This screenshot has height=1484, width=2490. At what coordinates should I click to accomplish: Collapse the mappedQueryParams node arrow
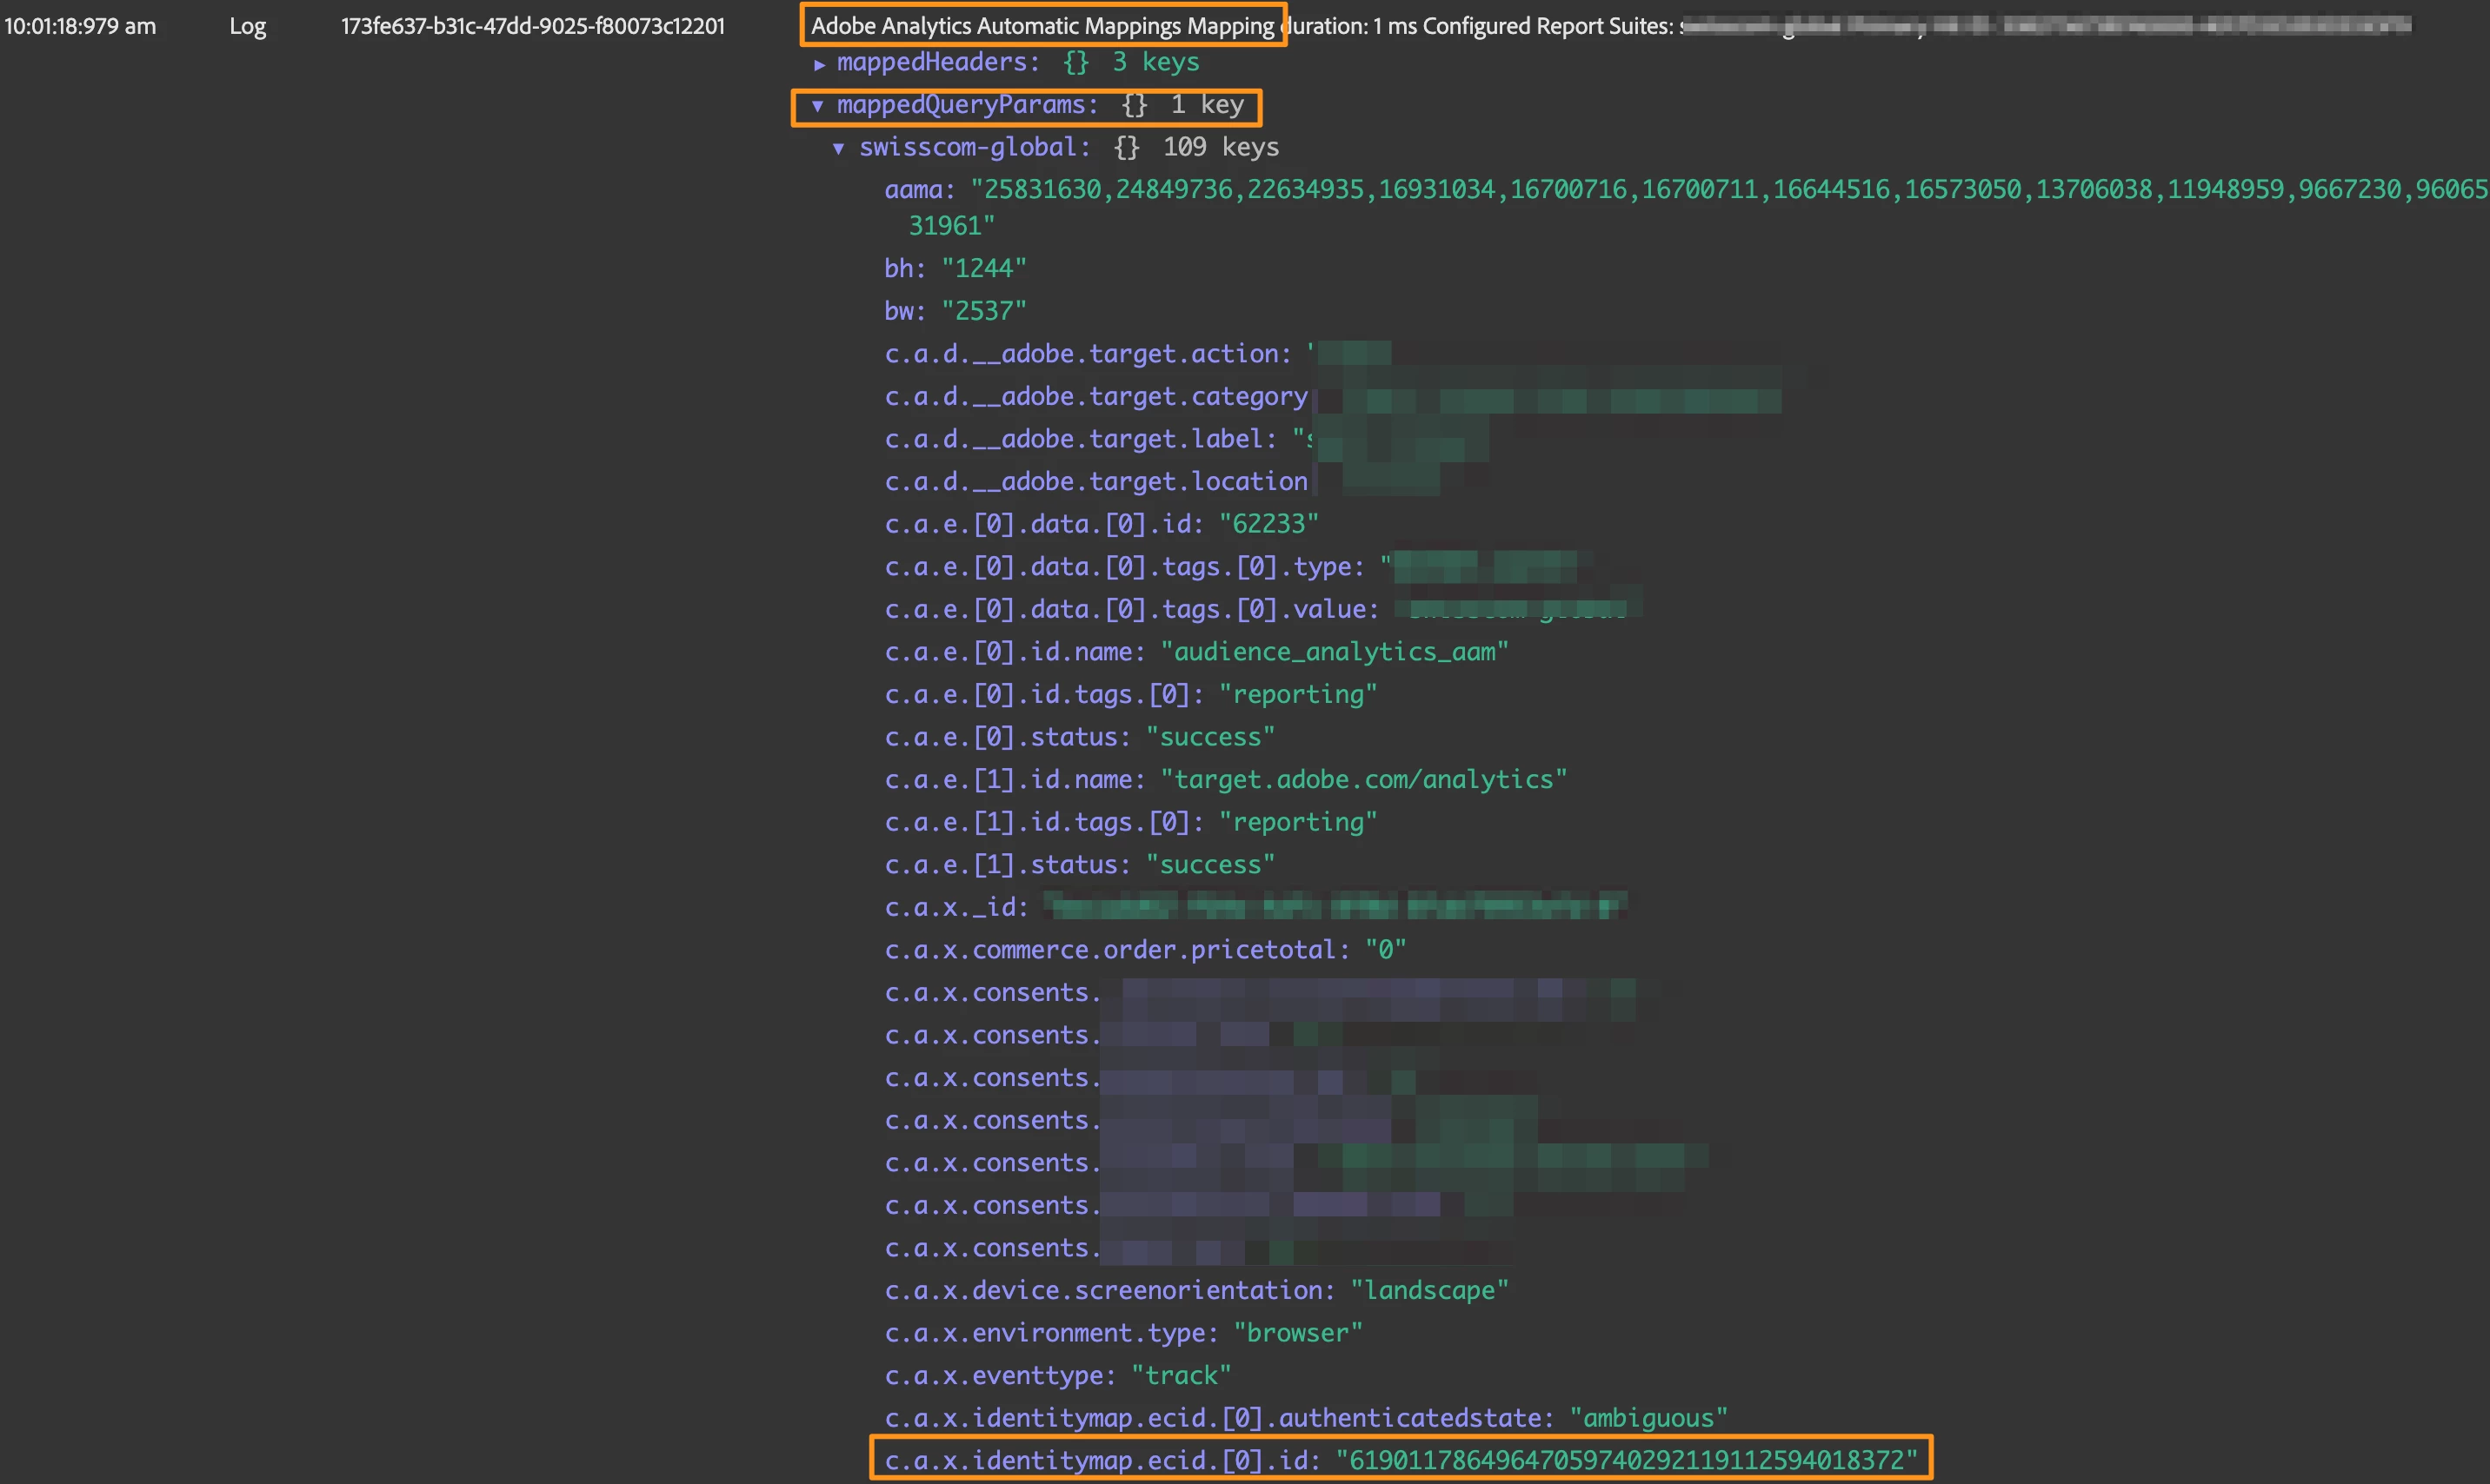pyautogui.click(x=817, y=106)
